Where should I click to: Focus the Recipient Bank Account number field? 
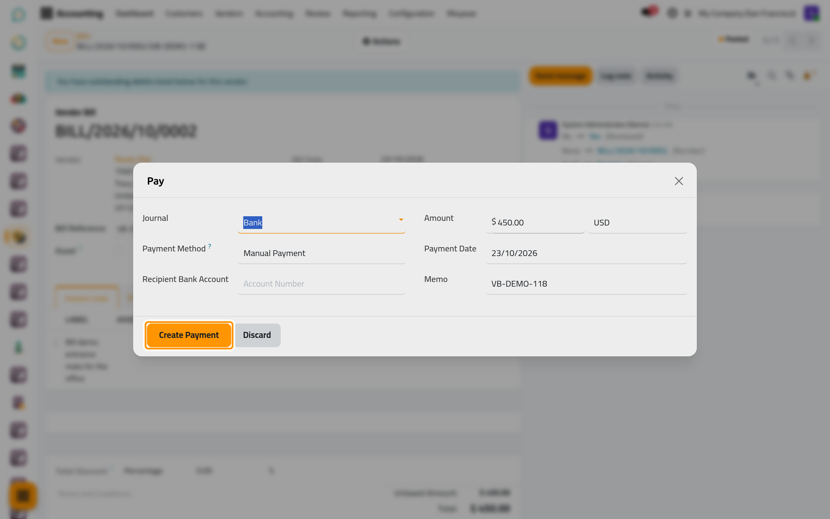point(321,284)
